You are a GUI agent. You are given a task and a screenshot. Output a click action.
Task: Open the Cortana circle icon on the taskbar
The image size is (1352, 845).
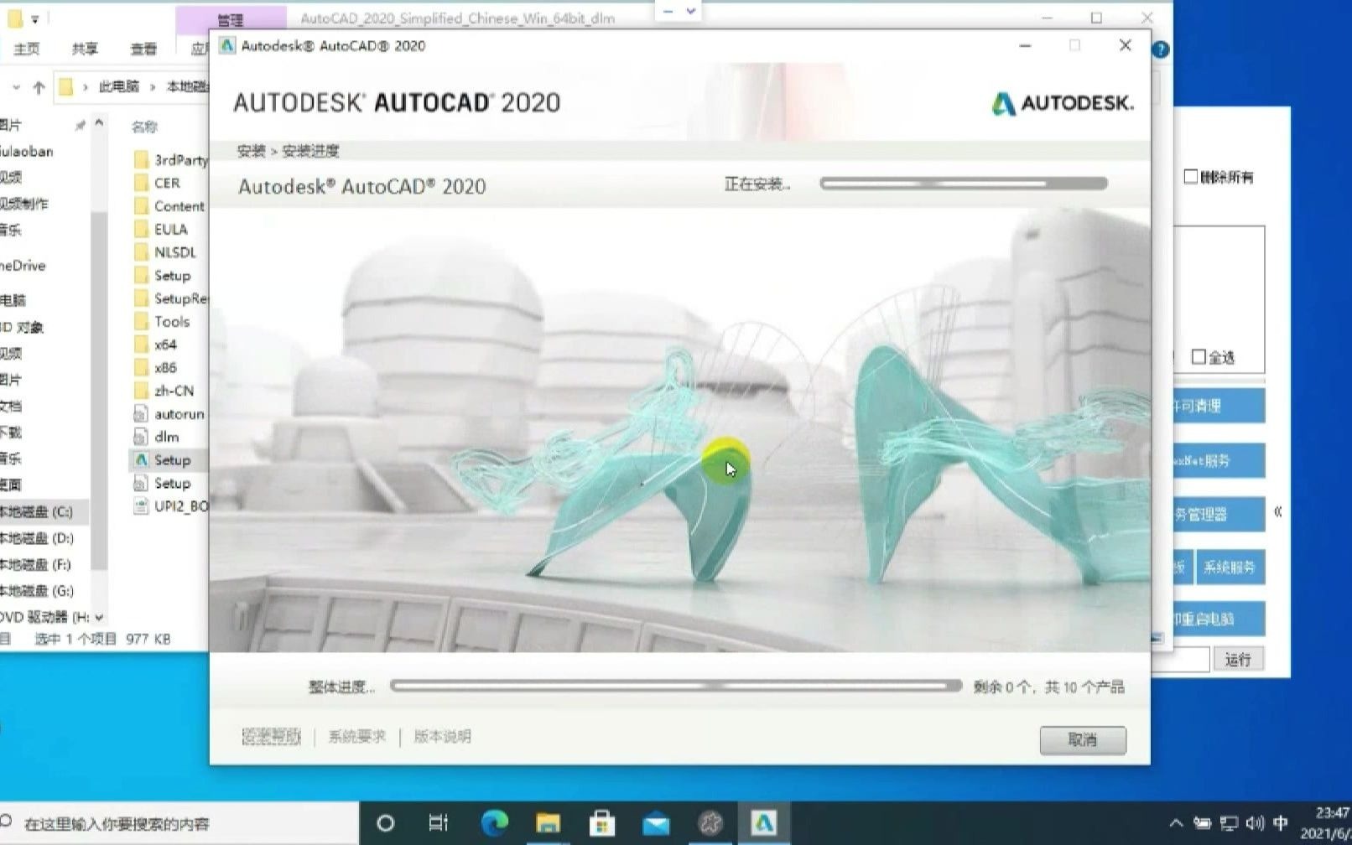(x=386, y=823)
